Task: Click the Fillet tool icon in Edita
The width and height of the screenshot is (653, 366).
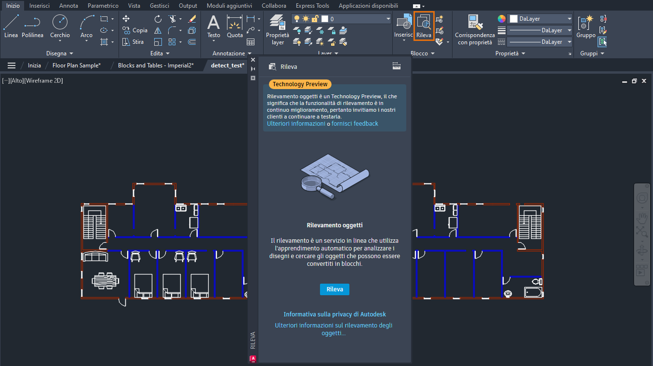Action: tap(172, 30)
